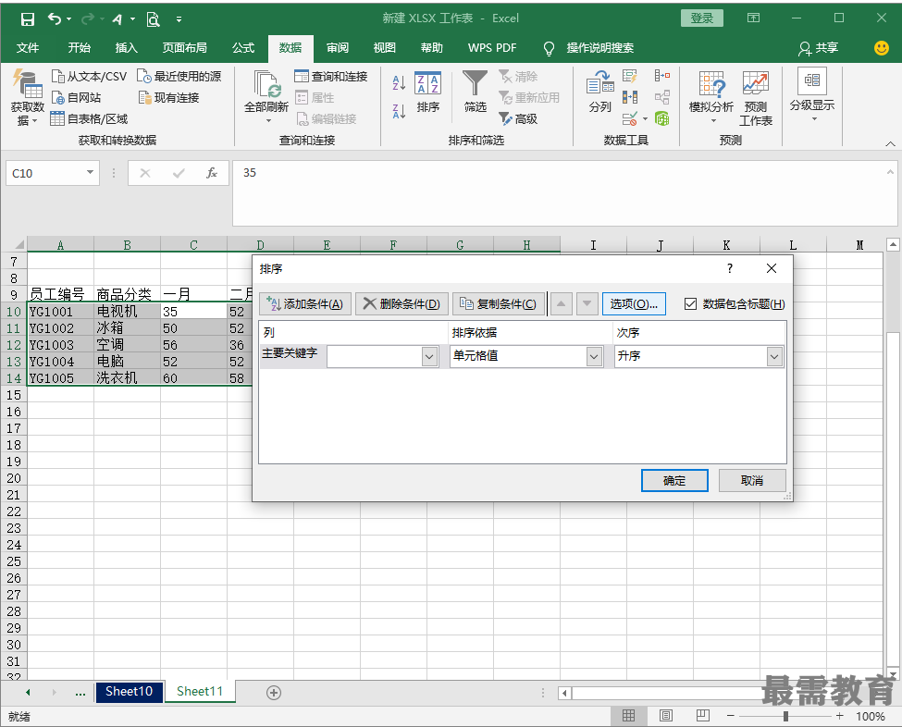
Task: Click the Share (共享) button
Action: click(818, 48)
